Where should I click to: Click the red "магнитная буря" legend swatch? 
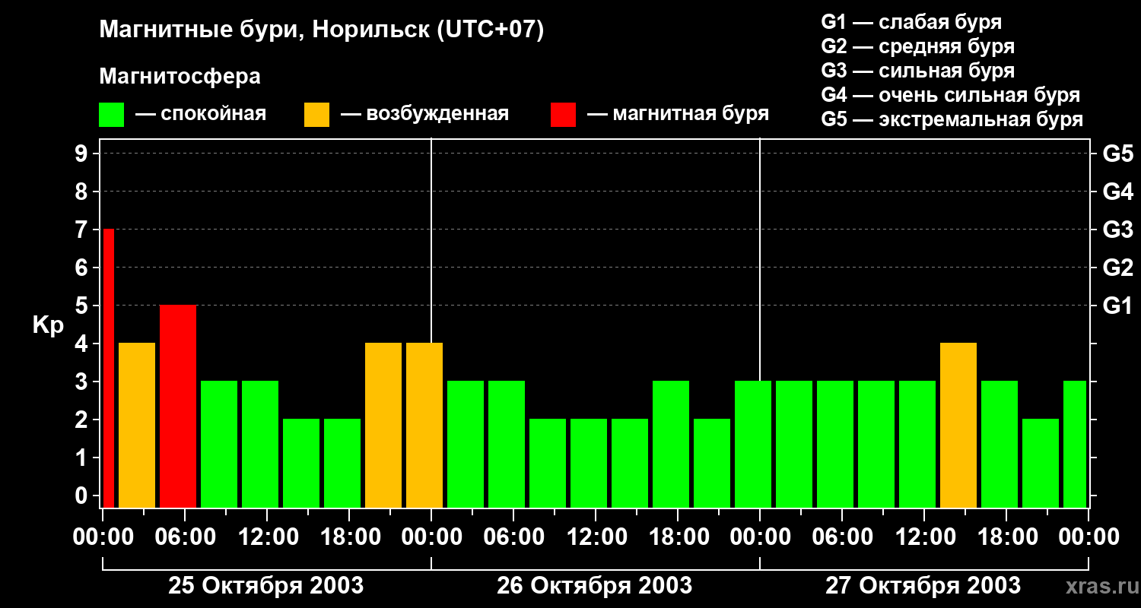tap(563, 114)
